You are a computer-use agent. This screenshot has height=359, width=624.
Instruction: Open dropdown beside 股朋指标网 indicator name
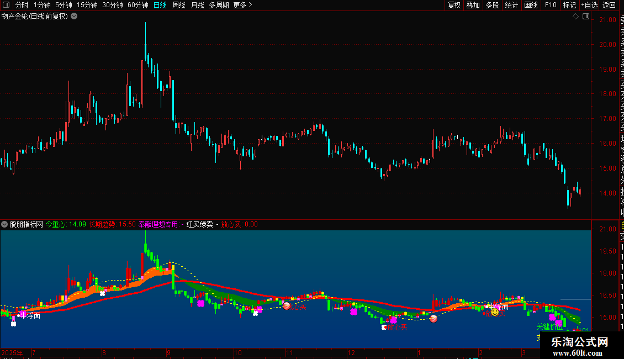[4, 224]
